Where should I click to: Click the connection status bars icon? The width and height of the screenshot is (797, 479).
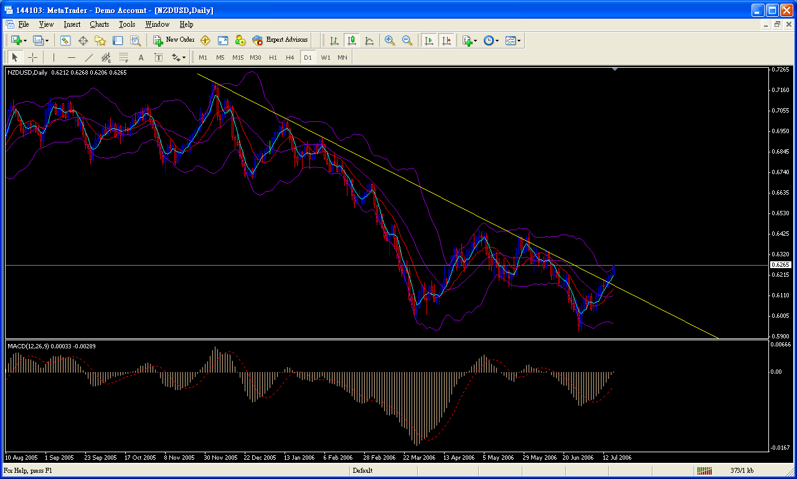click(x=704, y=470)
